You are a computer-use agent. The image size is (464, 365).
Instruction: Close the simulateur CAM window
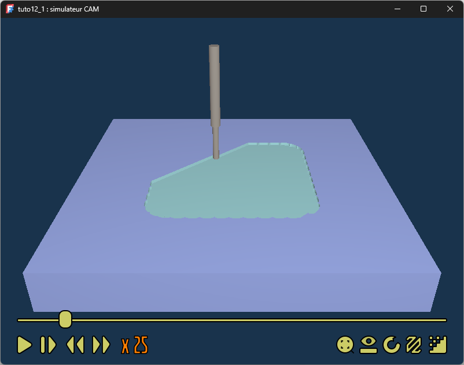click(450, 9)
